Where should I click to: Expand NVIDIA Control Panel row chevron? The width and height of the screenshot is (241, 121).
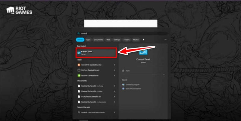[114, 76]
